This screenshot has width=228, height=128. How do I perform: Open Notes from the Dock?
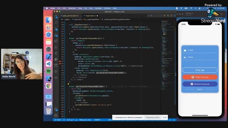point(48,42)
